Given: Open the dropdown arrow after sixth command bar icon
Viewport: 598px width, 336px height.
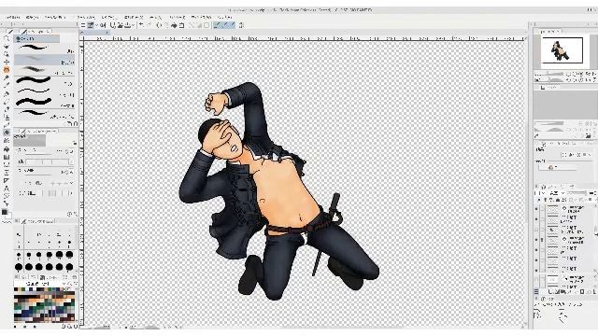Looking at the screenshot, I should pyautogui.click(x=134, y=25).
